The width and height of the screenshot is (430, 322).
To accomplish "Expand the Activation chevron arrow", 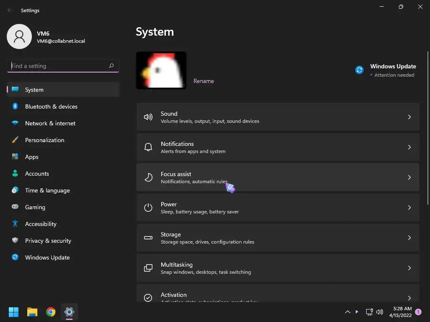I will pyautogui.click(x=409, y=298).
